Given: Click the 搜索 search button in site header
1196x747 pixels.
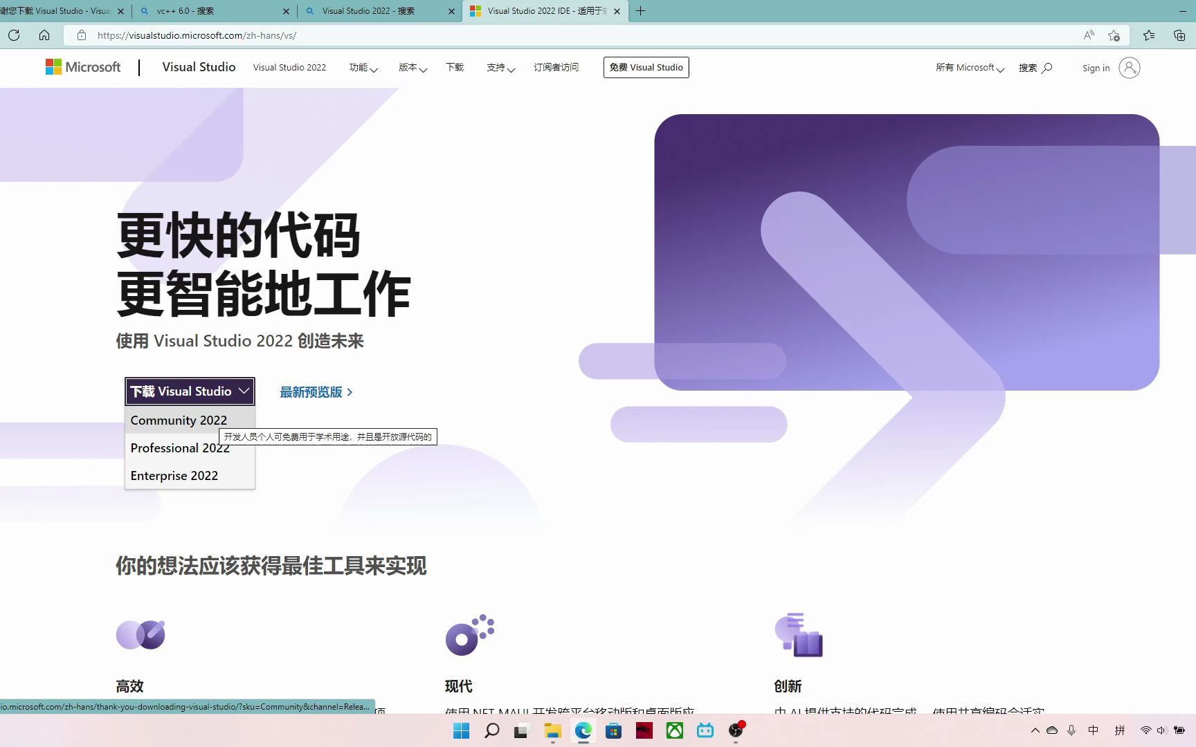Looking at the screenshot, I should click(1035, 68).
